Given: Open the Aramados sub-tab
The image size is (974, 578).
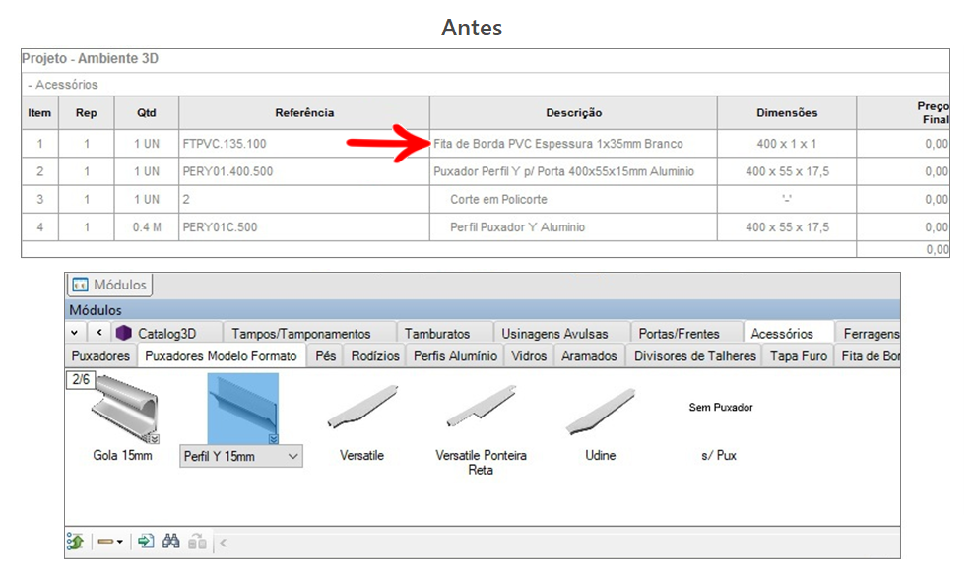Looking at the screenshot, I should (589, 356).
